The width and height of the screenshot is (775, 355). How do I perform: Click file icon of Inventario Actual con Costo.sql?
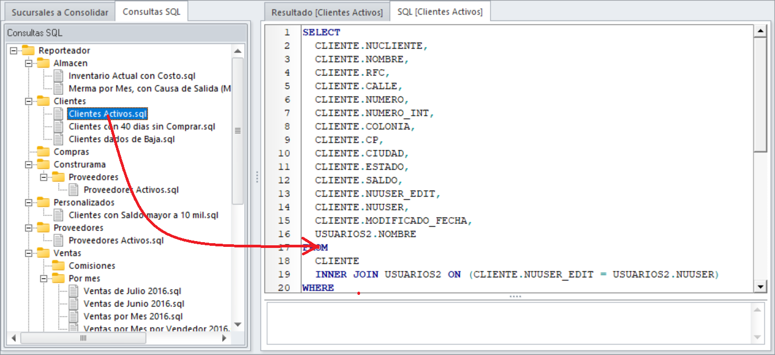[x=59, y=76]
